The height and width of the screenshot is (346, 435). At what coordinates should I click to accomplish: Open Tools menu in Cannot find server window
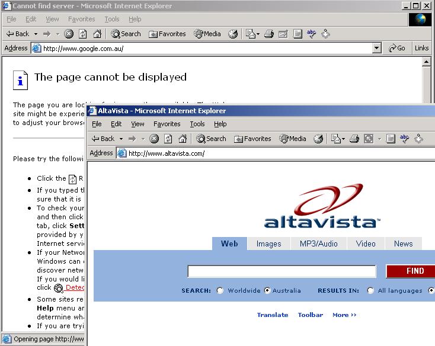[x=112, y=19]
